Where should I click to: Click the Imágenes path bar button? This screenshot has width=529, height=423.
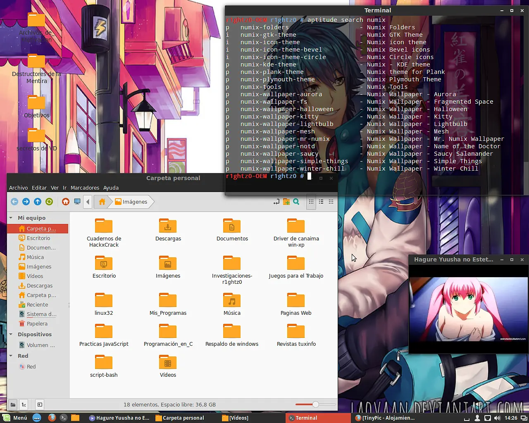click(x=131, y=202)
